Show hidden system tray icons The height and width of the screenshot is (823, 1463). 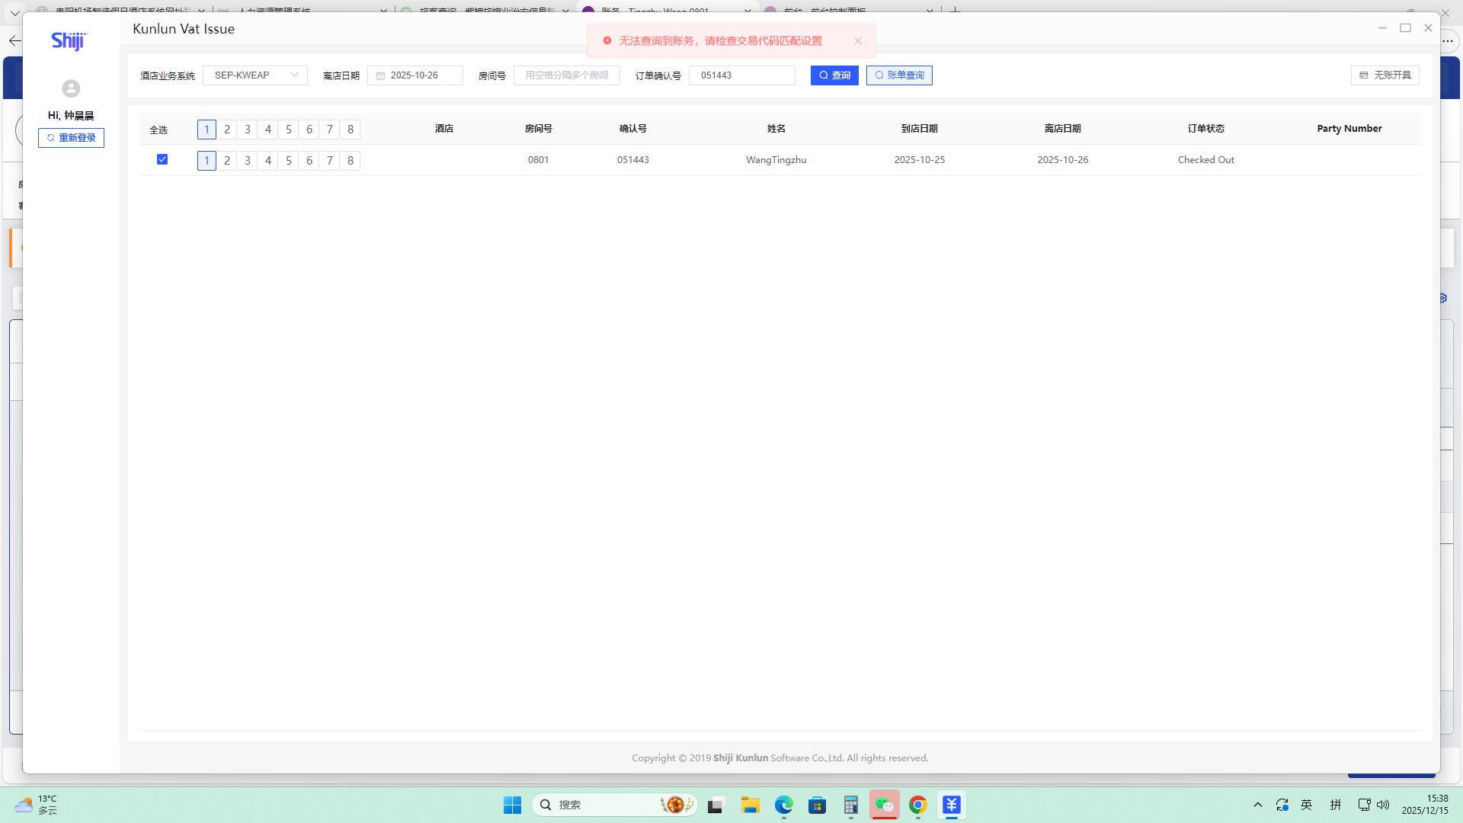point(1258,805)
